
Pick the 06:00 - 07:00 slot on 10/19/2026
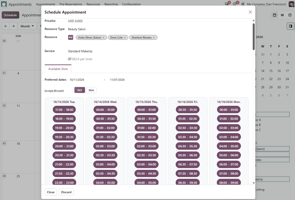pyautogui.click(x=229, y=165)
